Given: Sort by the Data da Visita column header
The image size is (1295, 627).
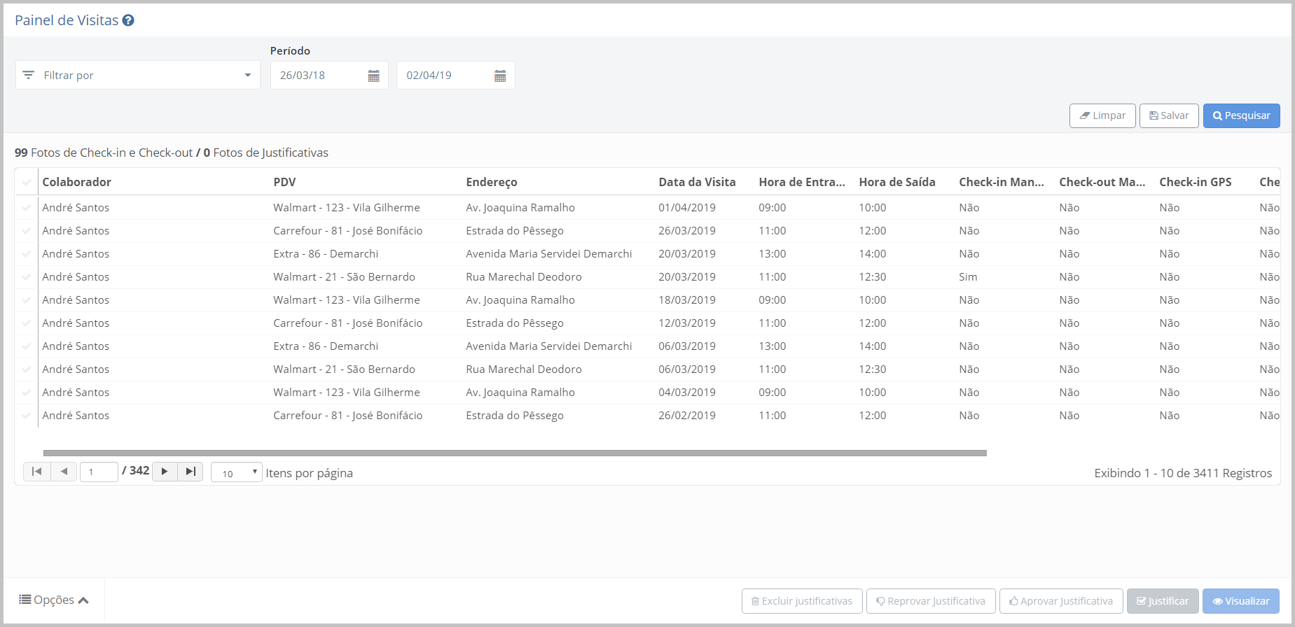Looking at the screenshot, I should [x=696, y=182].
